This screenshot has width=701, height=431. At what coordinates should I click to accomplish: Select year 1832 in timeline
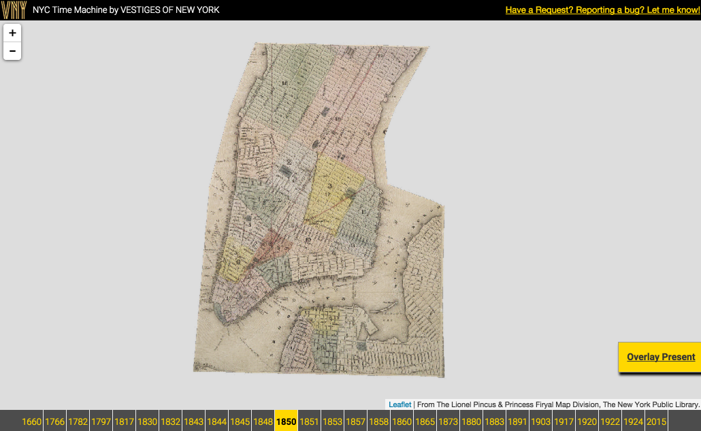click(x=170, y=421)
